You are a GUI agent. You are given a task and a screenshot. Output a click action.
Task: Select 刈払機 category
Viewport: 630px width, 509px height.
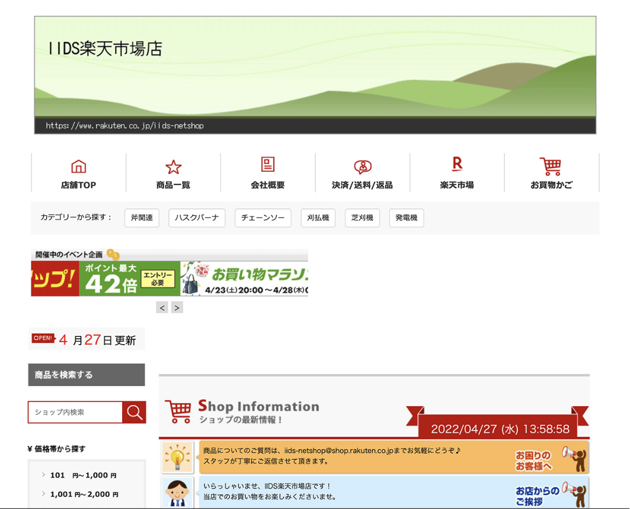318,218
